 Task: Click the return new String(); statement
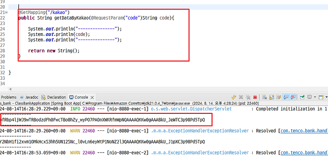point(54,51)
